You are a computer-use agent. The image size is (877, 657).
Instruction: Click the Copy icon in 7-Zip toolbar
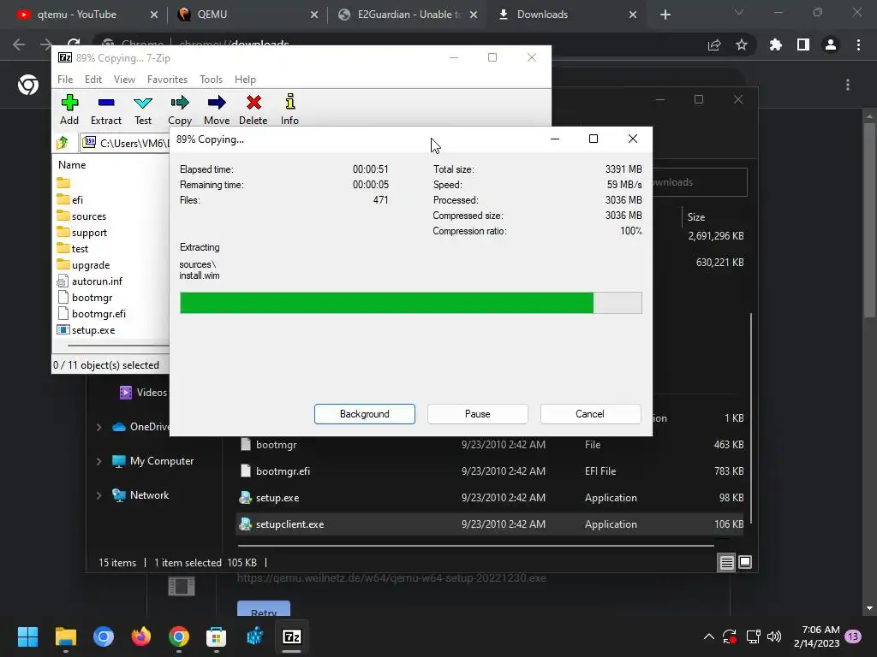pyautogui.click(x=180, y=109)
